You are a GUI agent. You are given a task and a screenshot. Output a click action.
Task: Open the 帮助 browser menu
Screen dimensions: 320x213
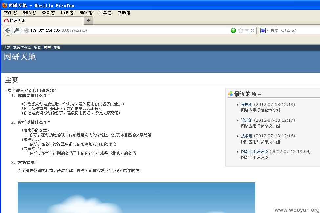tap(125, 13)
